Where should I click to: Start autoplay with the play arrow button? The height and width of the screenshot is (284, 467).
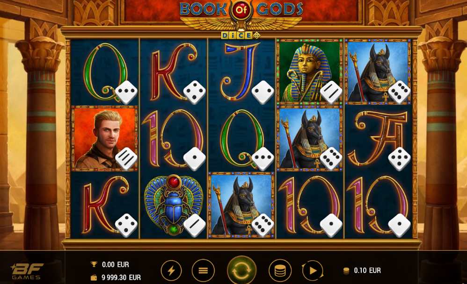313,270
